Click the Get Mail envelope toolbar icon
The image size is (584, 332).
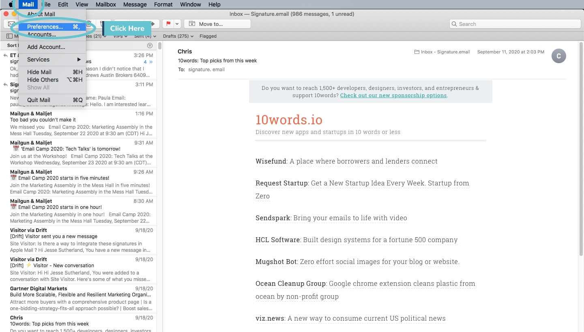11,24
